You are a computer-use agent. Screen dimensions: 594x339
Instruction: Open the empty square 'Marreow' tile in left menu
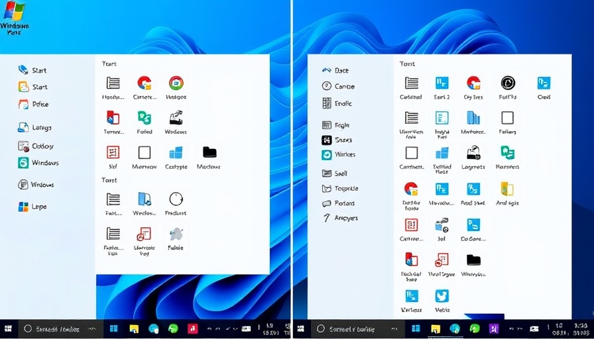(x=145, y=158)
